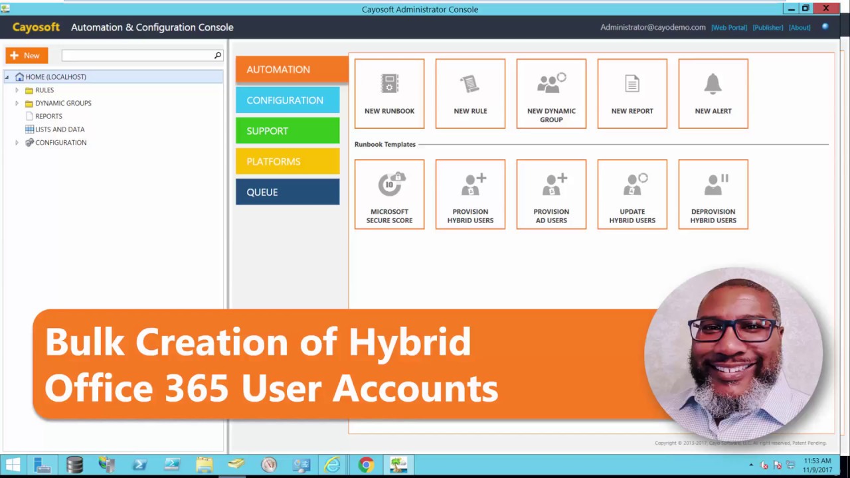
Task: Expand the Rules tree node
Action: pos(17,90)
